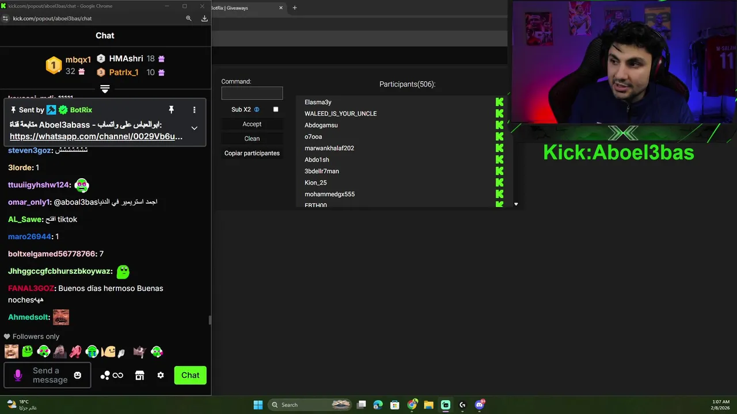Click Kick icon next to o7ooa
Screen dimensions: 737x414
[499, 137]
